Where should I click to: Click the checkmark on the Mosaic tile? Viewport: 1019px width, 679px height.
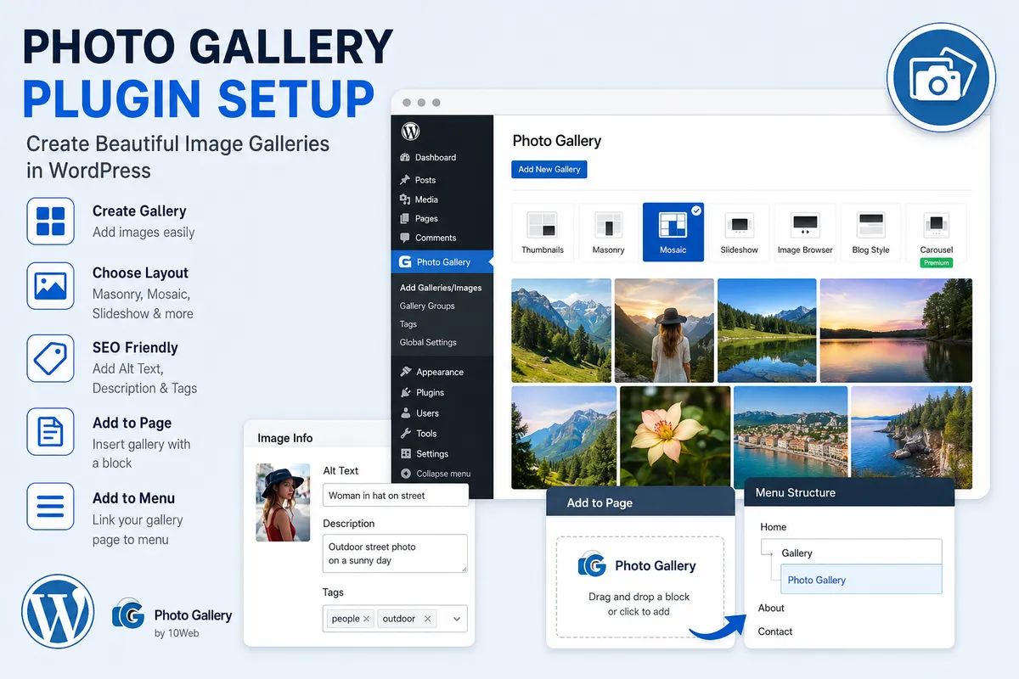point(696,210)
